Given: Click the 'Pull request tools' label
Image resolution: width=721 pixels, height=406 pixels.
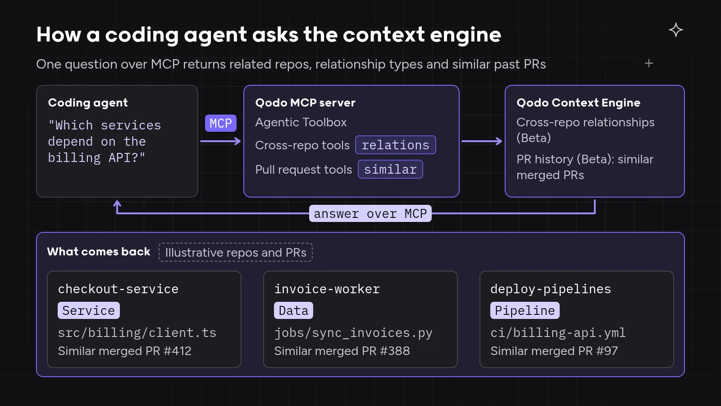Looking at the screenshot, I should [x=304, y=170].
